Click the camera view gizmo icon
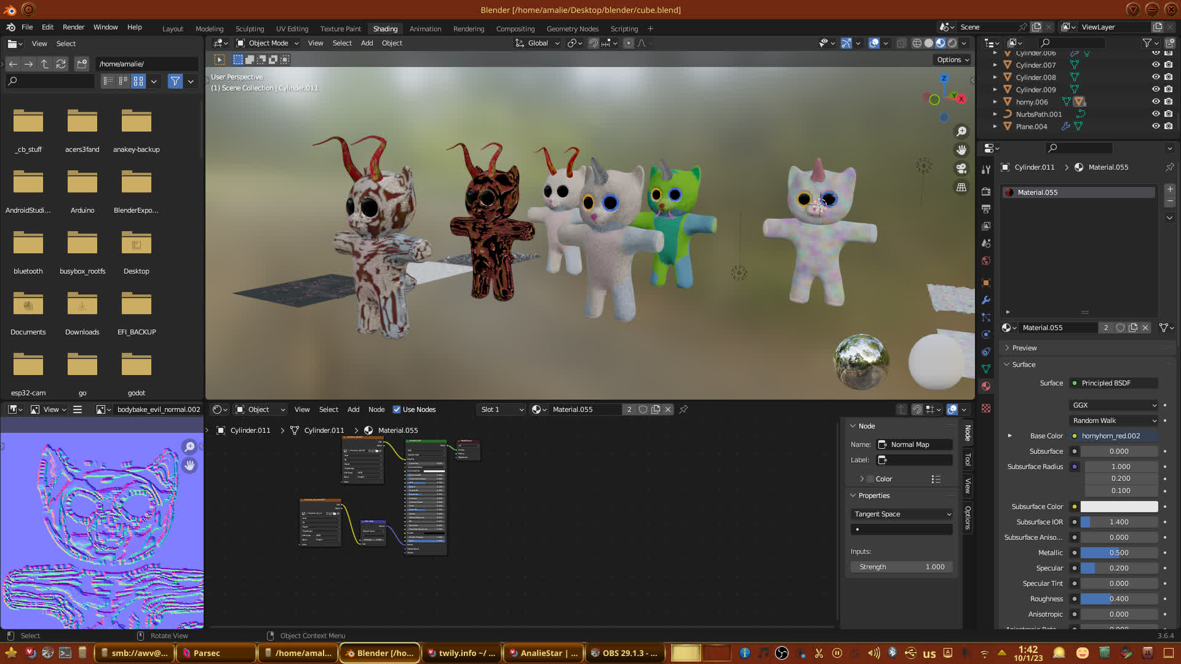 click(x=961, y=168)
